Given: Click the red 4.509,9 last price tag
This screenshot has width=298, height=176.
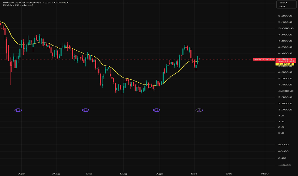Looking at the screenshot, I should tap(286, 60).
